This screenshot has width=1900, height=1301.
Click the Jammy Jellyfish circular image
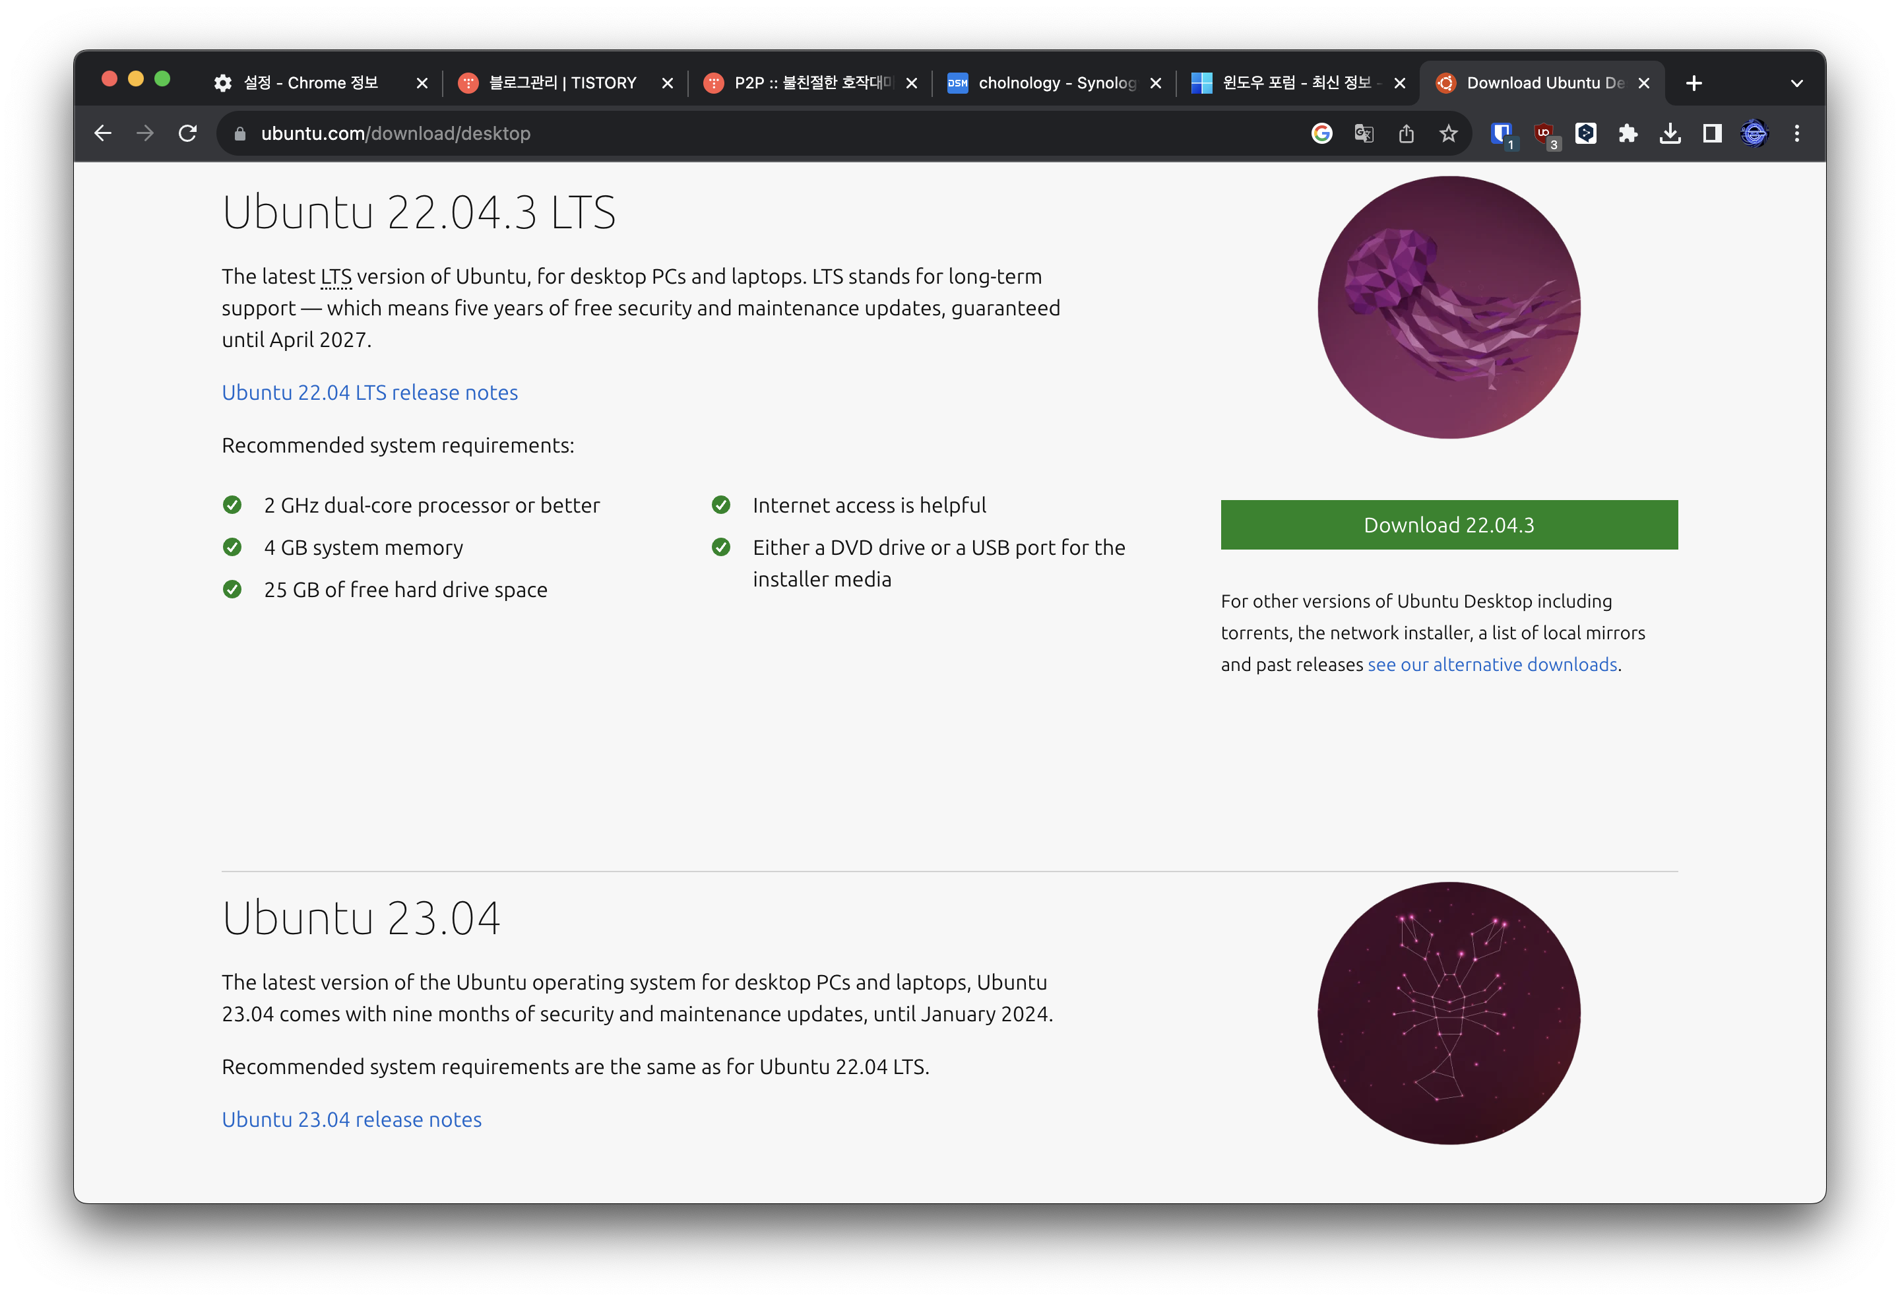(x=1449, y=307)
